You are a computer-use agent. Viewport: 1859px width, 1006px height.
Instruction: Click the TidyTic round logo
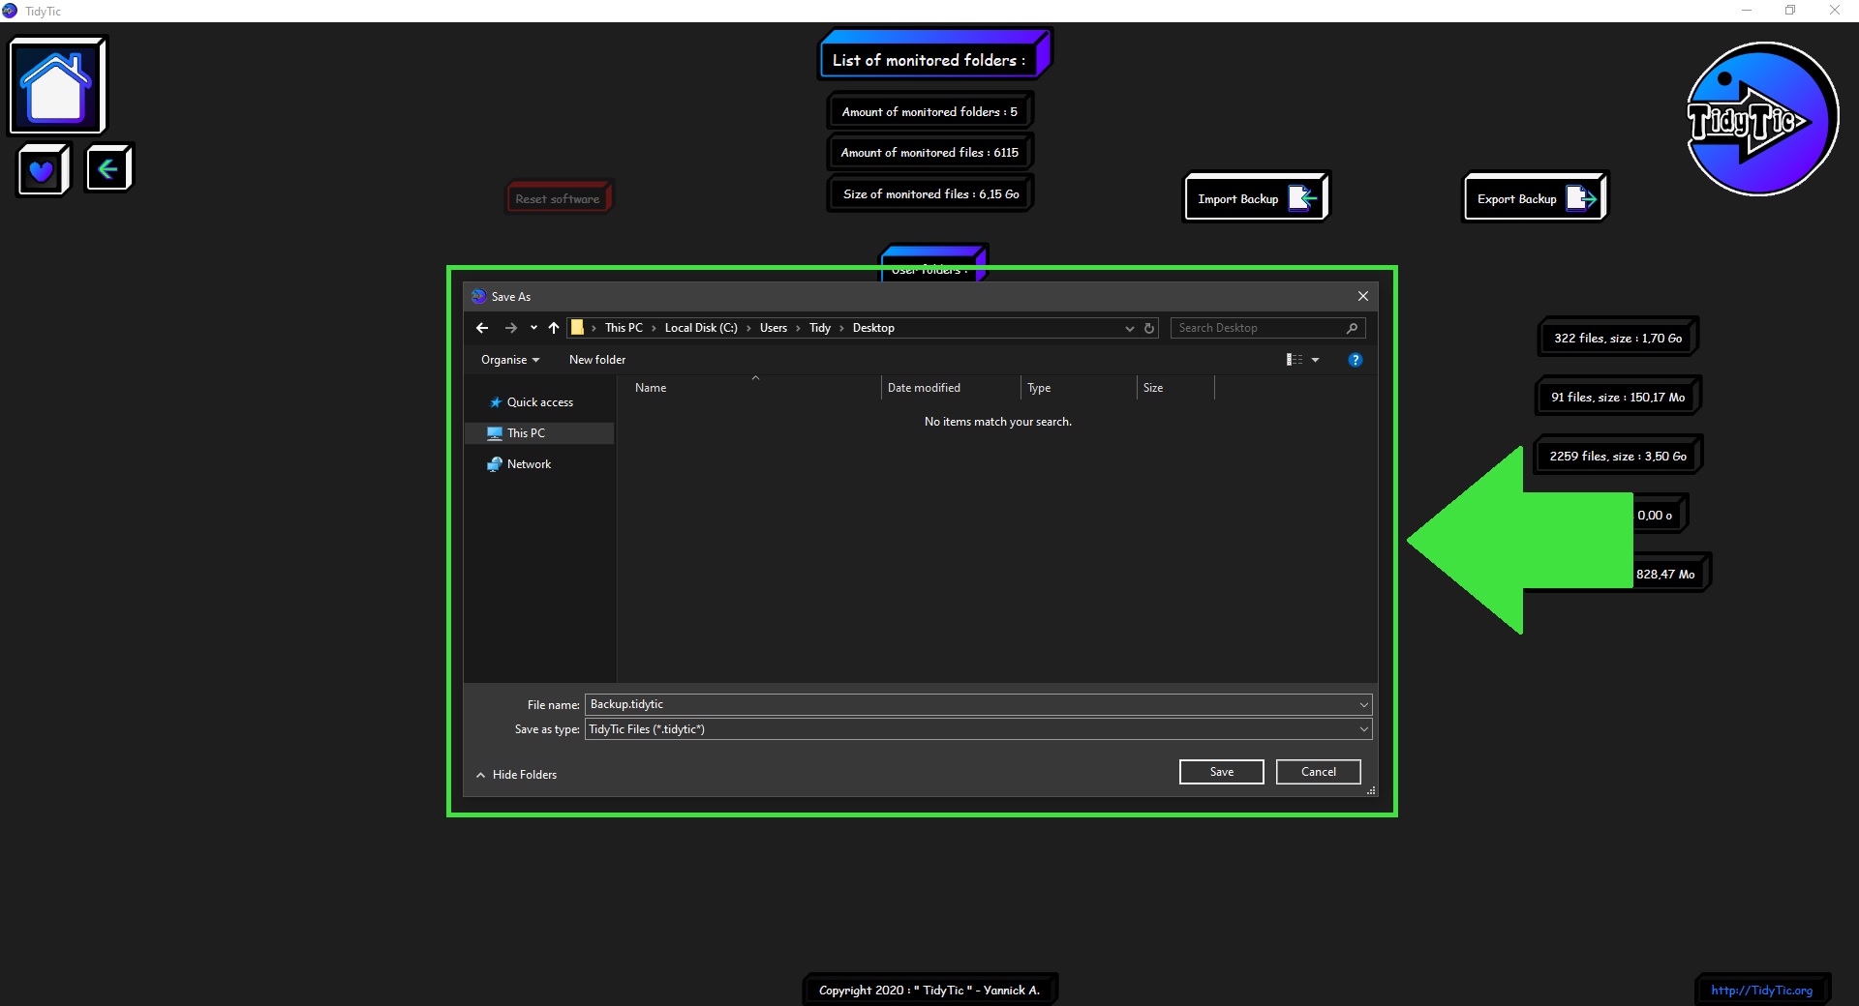1761,119
